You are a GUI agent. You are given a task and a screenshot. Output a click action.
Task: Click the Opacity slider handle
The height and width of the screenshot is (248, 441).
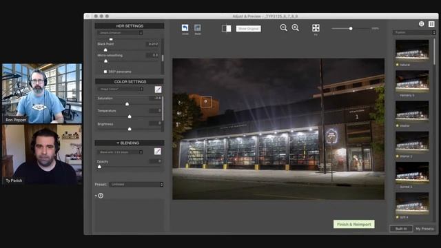point(99,167)
